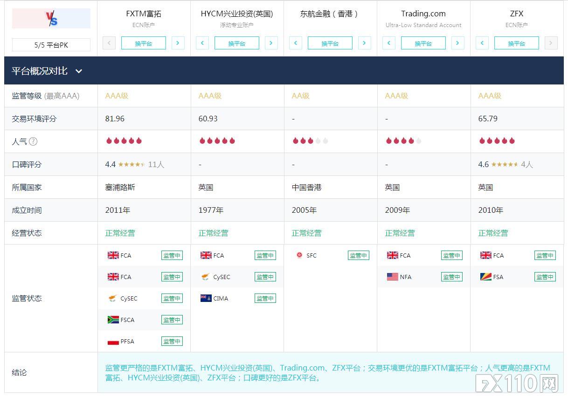This screenshot has width=568, height=399.
Task: Click the 换平台 button for ZFX
Action: tap(516, 43)
